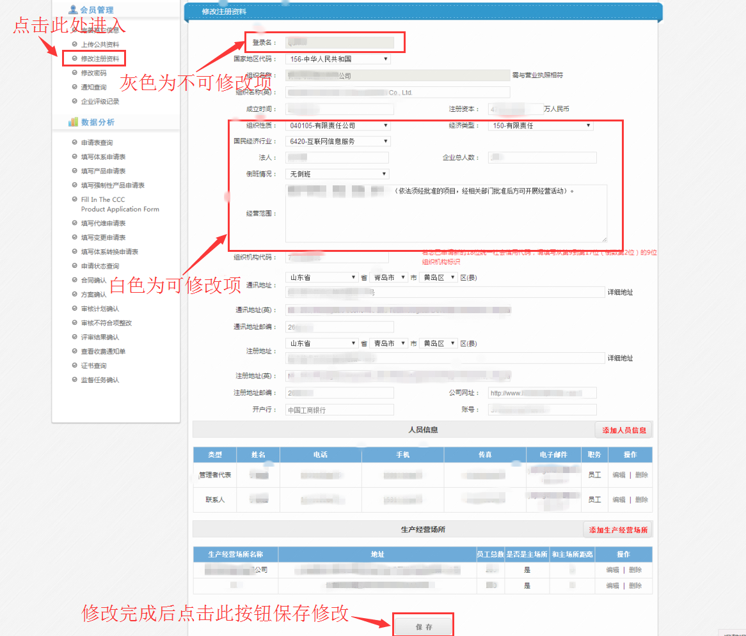Open the 经济类型 dropdown

[542, 126]
